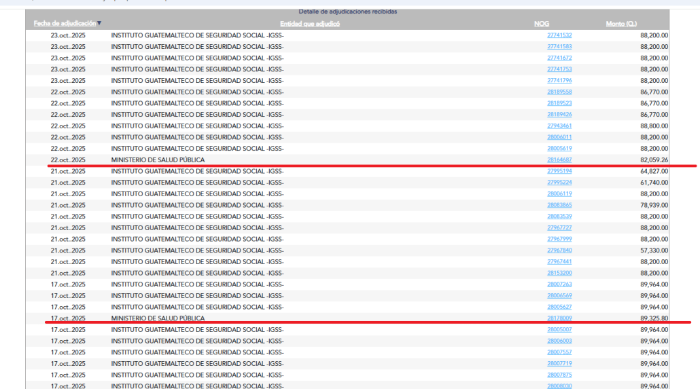The image size is (700, 389).
Task: Open NOG 28164687 from Ministerio de Salud
Action: [x=559, y=160]
